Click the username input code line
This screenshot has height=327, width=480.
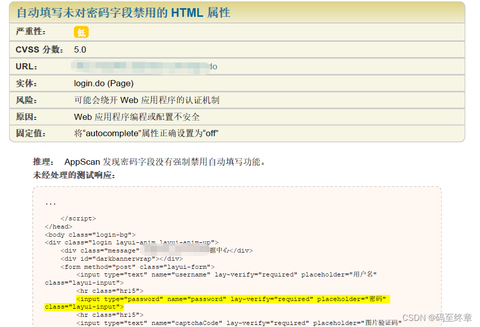[x=227, y=274]
